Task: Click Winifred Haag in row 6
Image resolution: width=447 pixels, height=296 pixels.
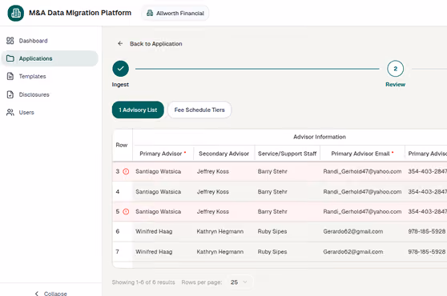Action: [154, 231]
